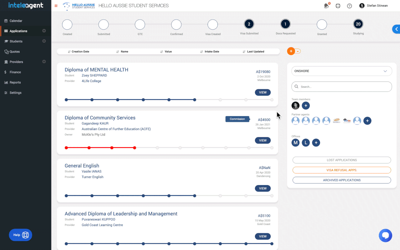Select the house logo partner agent

347,121
